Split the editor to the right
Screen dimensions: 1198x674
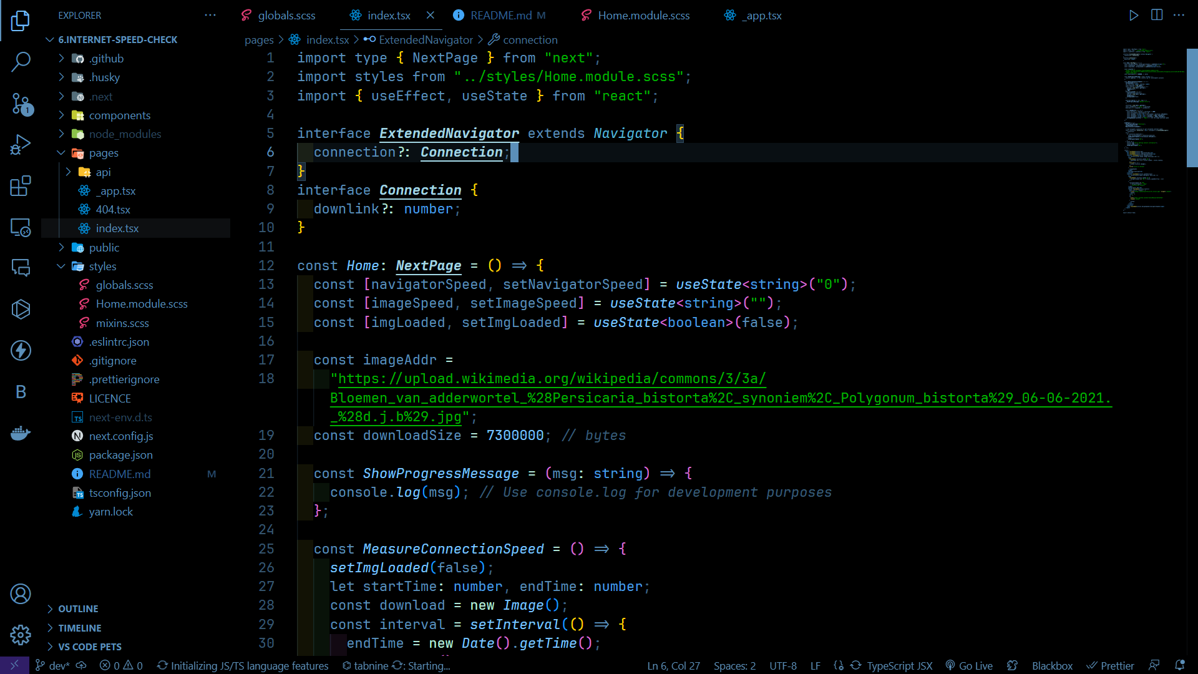1156,15
